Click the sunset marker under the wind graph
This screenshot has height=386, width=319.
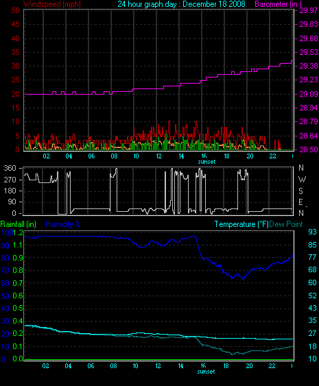(x=206, y=162)
